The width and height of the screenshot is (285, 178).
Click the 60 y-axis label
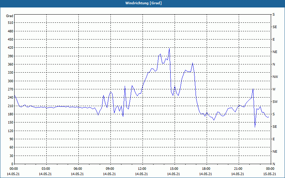click(11, 147)
